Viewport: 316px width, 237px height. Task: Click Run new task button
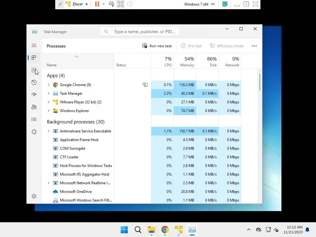pos(157,46)
